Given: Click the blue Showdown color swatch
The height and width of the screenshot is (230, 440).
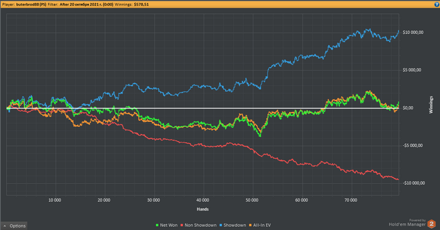Looking at the screenshot, I should [221, 225].
